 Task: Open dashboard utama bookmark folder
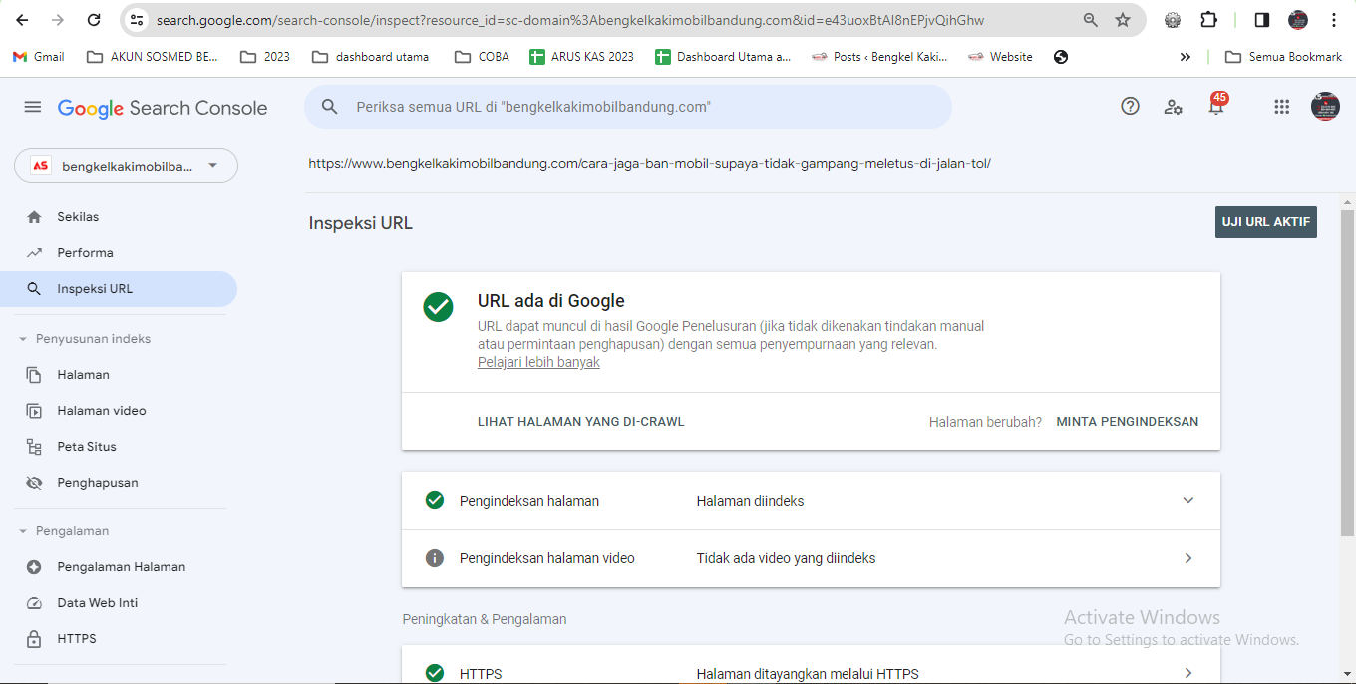pos(371,57)
